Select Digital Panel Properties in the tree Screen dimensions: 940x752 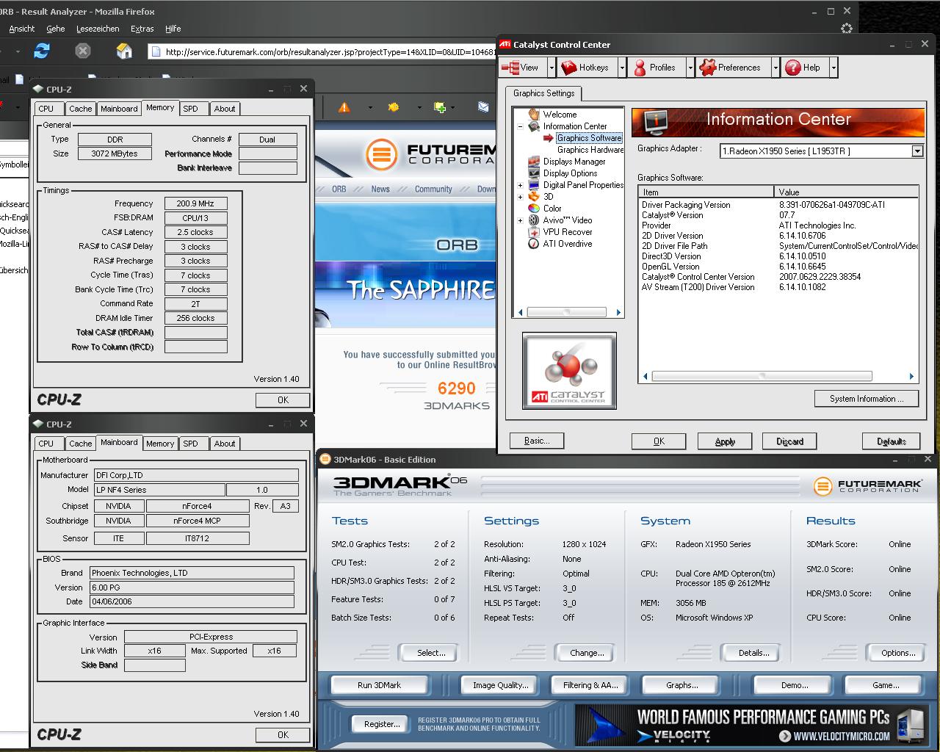point(583,185)
